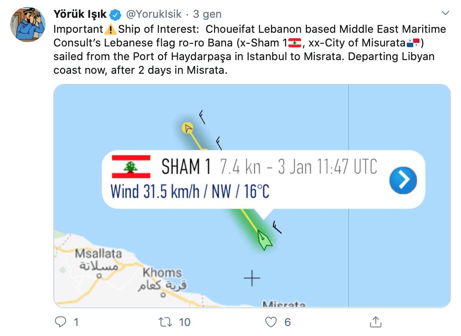Reply to the tweet

[x=61, y=322]
